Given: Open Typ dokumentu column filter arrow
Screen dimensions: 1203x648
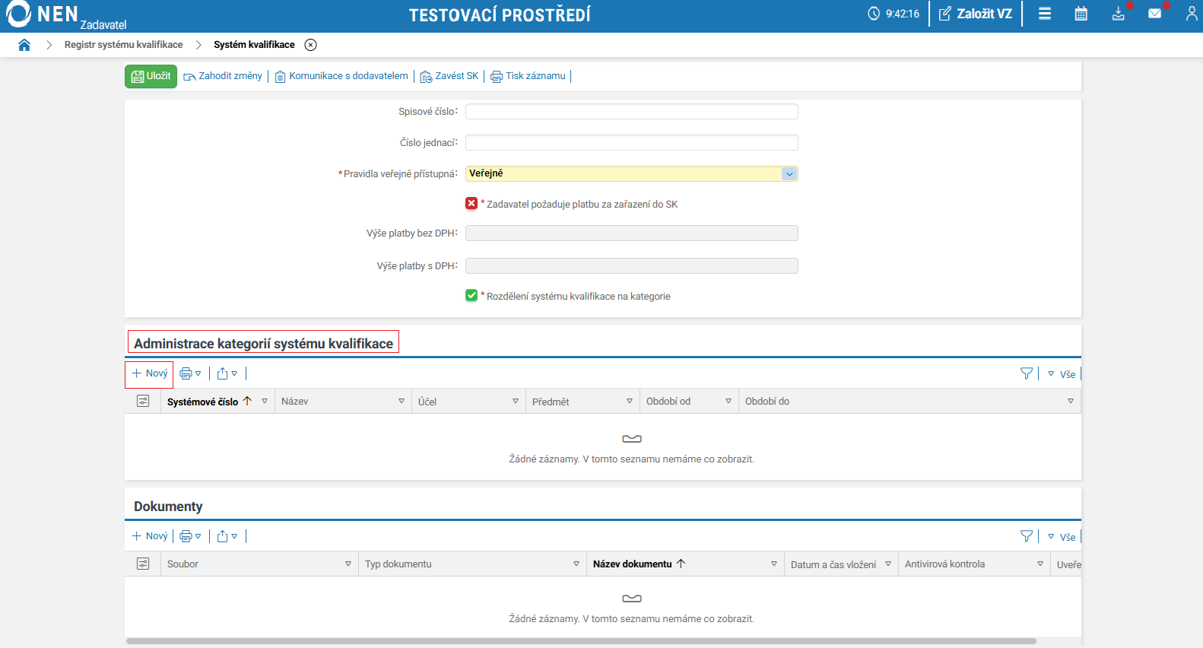Looking at the screenshot, I should click(576, 564).
